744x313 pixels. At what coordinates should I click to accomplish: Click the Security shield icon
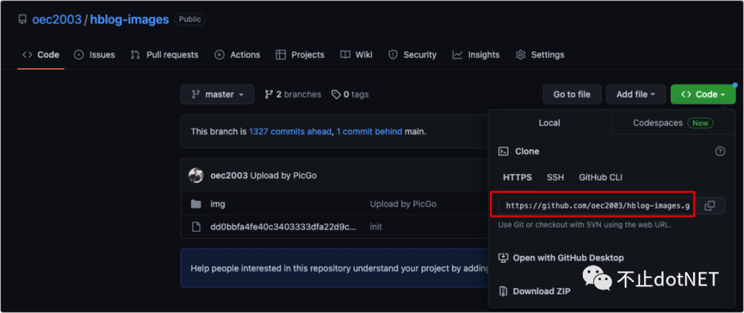(x=393, y=55)
